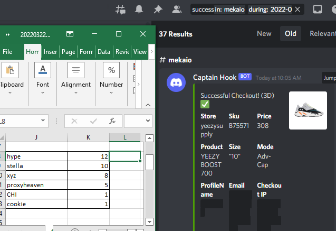This screenshot has width=336, height=231.
Task: Toggle member list icon
Action: tap(177, 10)
